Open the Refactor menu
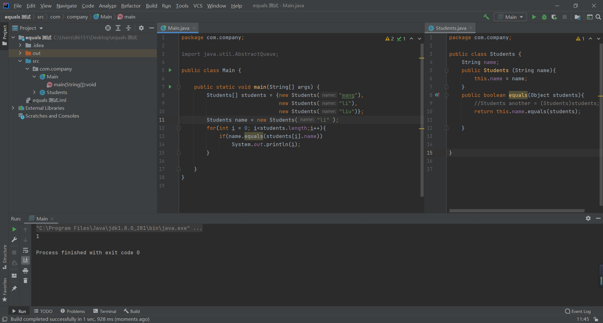Image resolution: width=603 pixels, height=323 pixels. (131, 6)
